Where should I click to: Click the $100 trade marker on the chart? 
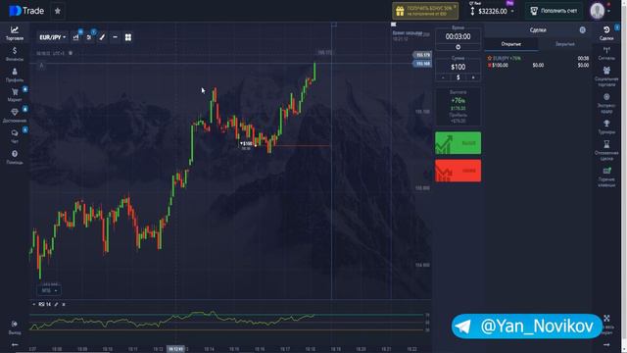click(246, 144)
